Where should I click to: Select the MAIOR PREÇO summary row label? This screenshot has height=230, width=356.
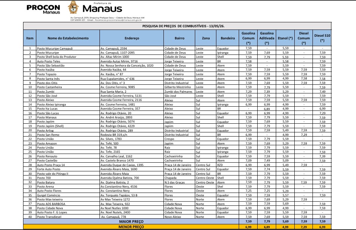tap(131, 221)
